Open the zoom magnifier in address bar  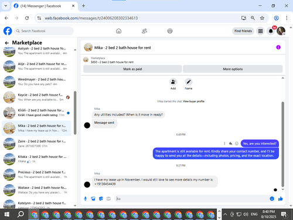253,18
